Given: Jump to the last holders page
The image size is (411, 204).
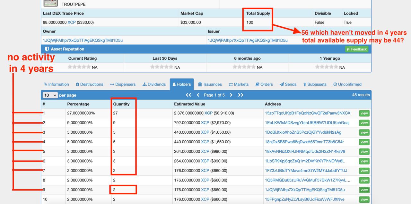Looking at the screenshot, I should click(x=240, y=95).
